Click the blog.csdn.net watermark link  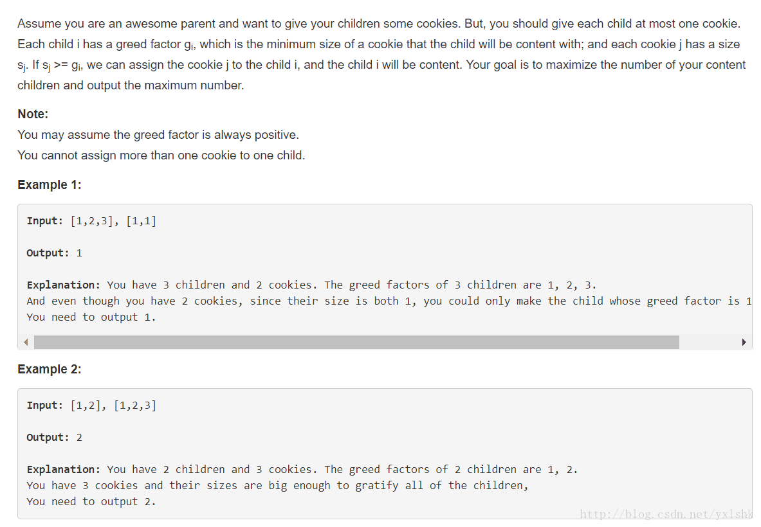tap(666, 514)
